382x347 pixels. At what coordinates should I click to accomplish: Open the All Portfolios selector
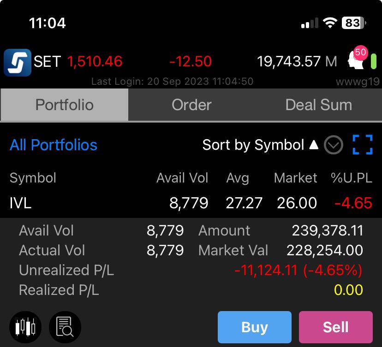coord(54,145)
